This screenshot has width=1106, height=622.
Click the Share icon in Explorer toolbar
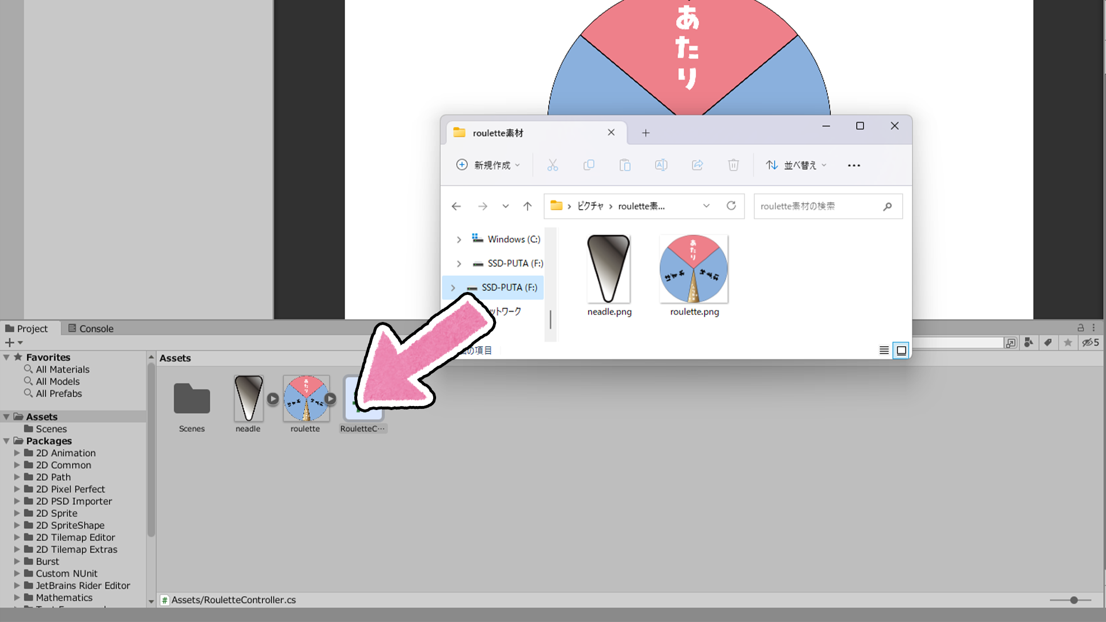click(697, 165)
